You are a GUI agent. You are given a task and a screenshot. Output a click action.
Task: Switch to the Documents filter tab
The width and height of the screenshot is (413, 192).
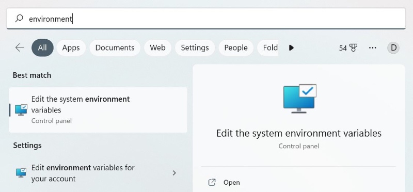click(x=115, y=47)
